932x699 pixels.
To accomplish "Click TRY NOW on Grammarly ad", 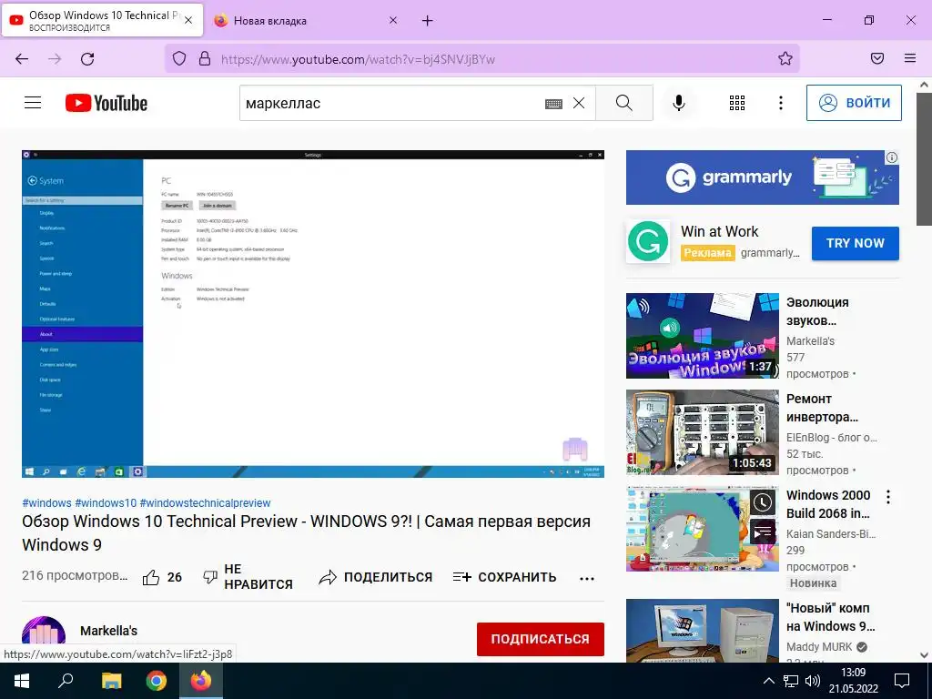I will click(856, 243).
